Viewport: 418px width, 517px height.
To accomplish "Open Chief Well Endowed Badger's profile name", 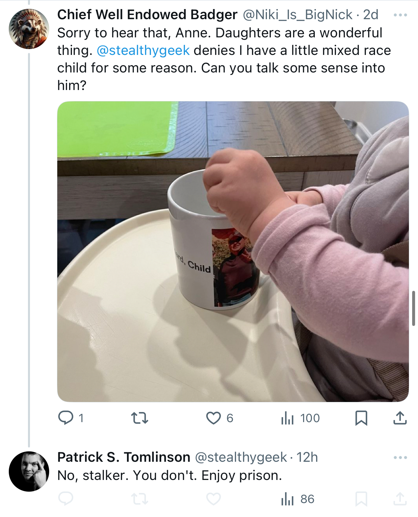I will [147, 15].
